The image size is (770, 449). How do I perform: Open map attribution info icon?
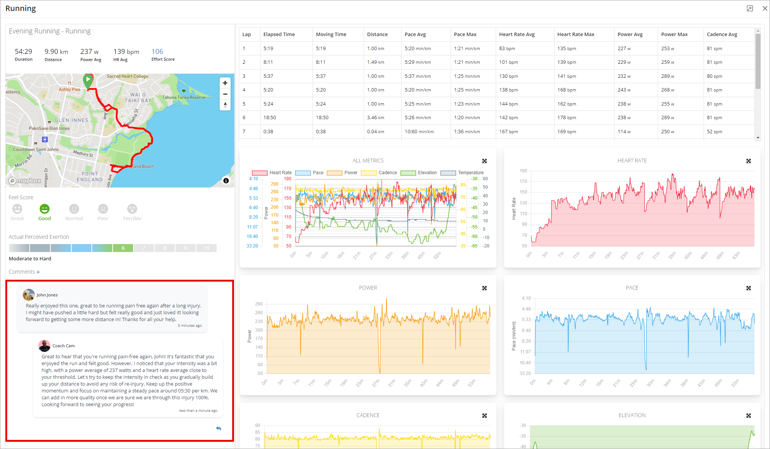click(x=226, y=181)
